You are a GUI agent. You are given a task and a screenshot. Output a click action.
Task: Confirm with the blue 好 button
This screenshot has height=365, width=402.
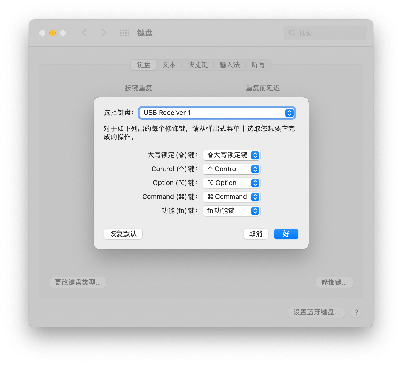[286, 234]
